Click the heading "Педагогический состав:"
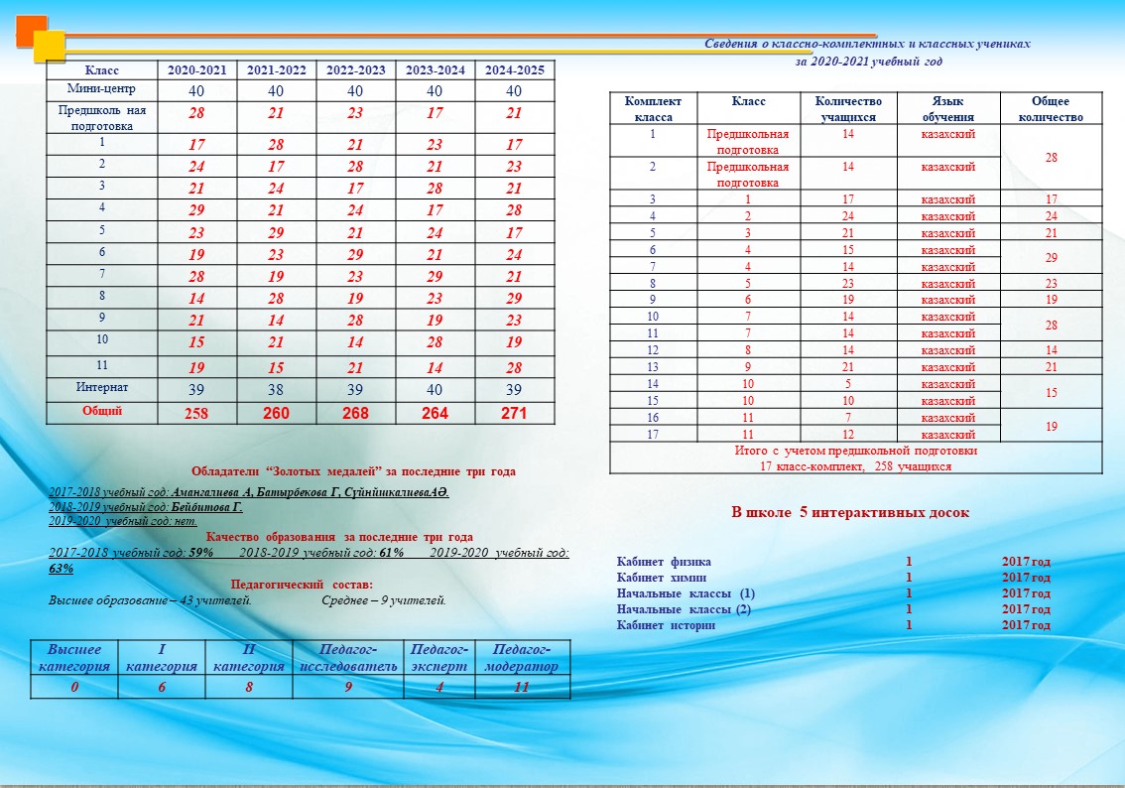This screenshot has width=1125, height=788. tap(302, 585)
